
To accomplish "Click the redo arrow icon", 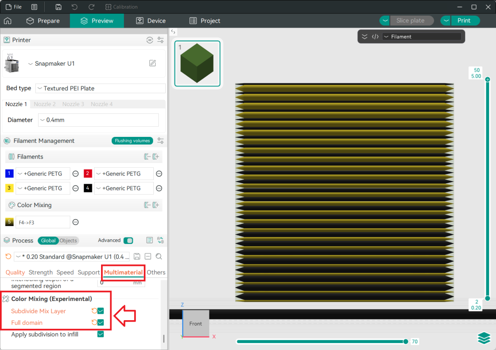I will 91,6.
